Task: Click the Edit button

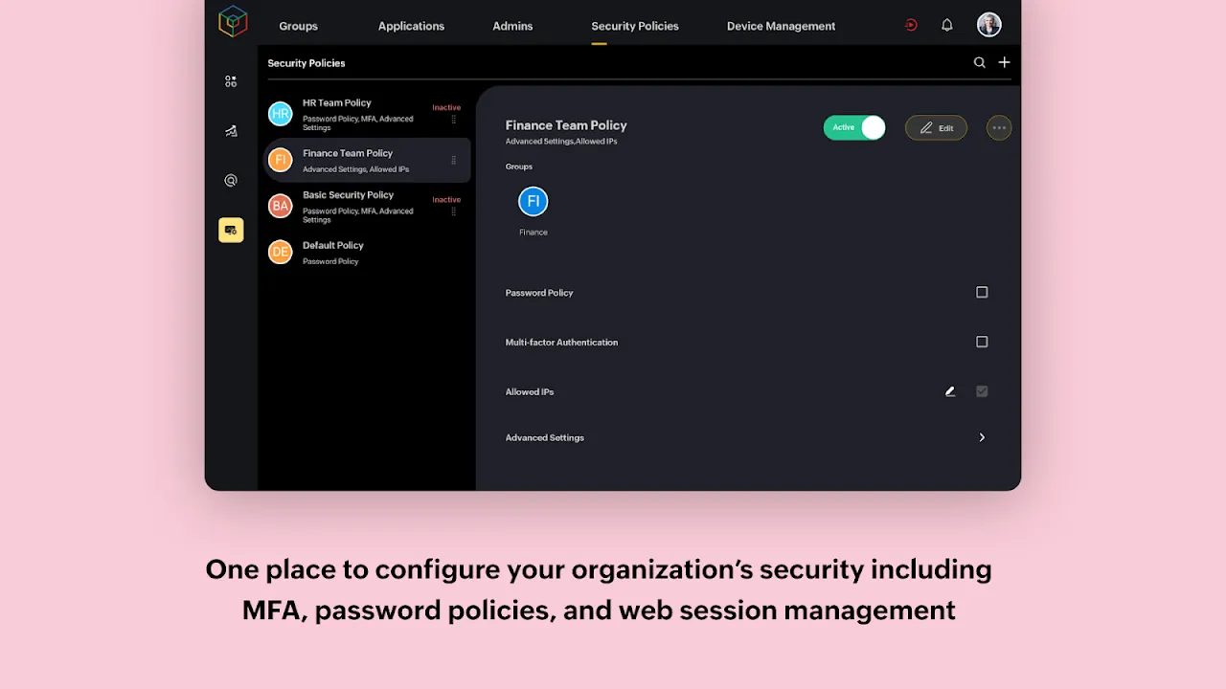Action: [937, 127]
